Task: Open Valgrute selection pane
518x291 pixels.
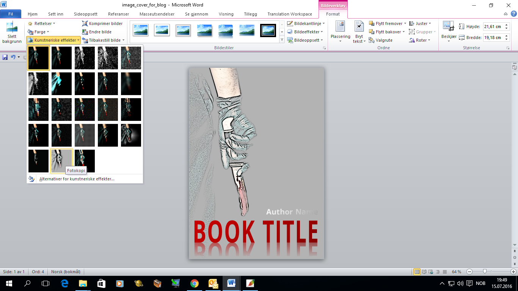Action: point(381,40)
